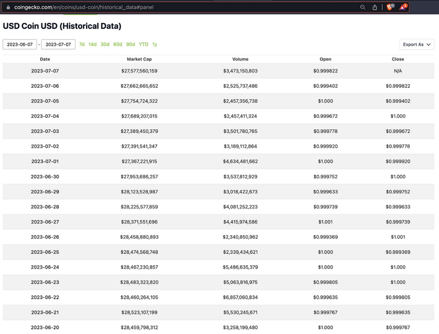Click the lock icon in address bar
439x334 pixels.
(x=8, y=7)
